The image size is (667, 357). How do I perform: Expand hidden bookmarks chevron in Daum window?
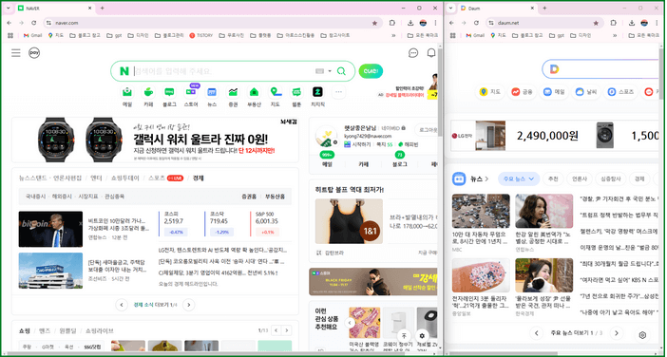(614, 35)
